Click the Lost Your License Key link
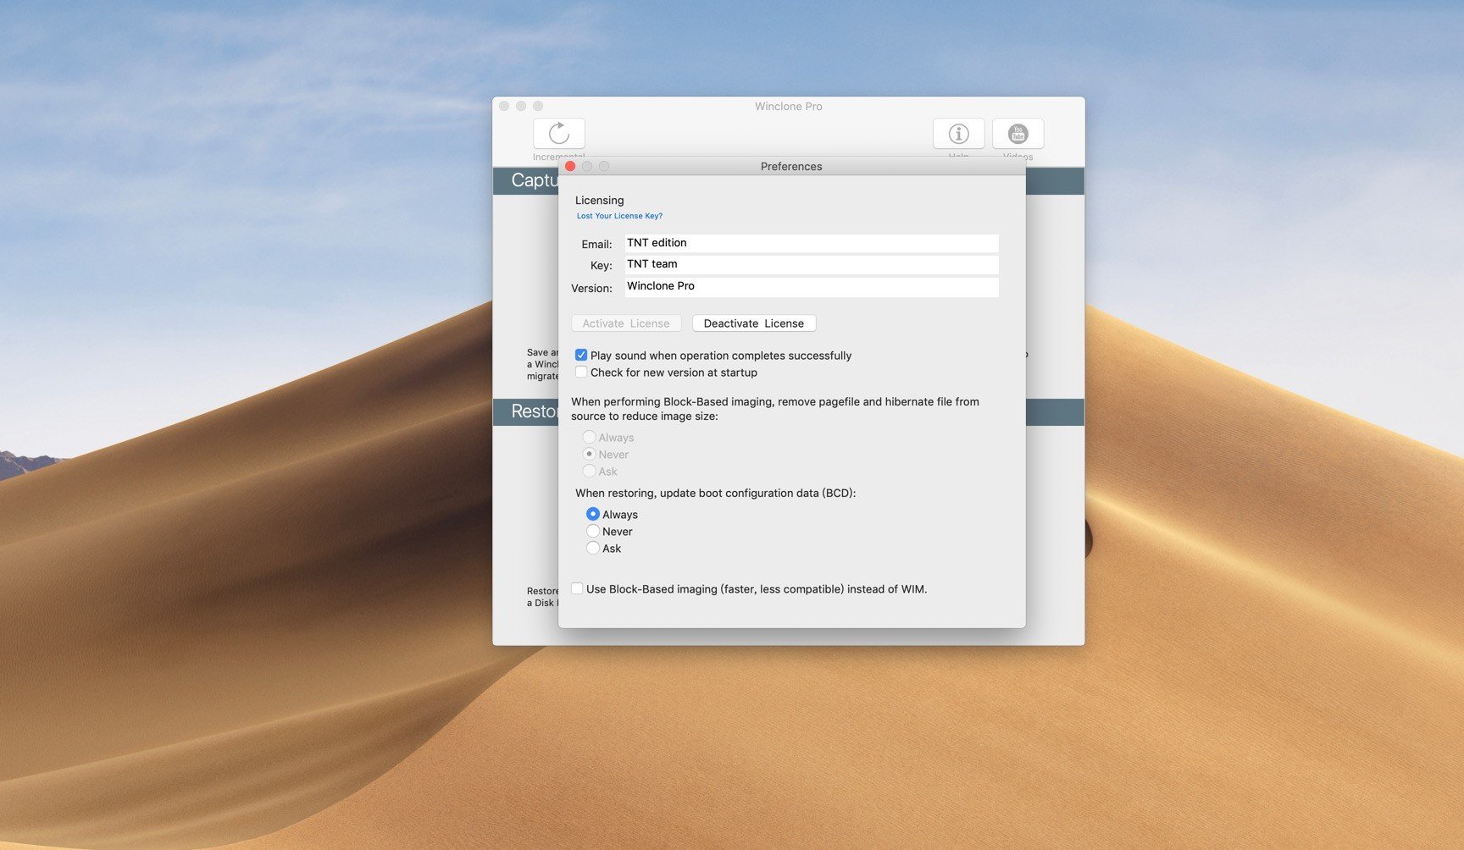This screenshot has height=850, width=1464. [619, 216]
